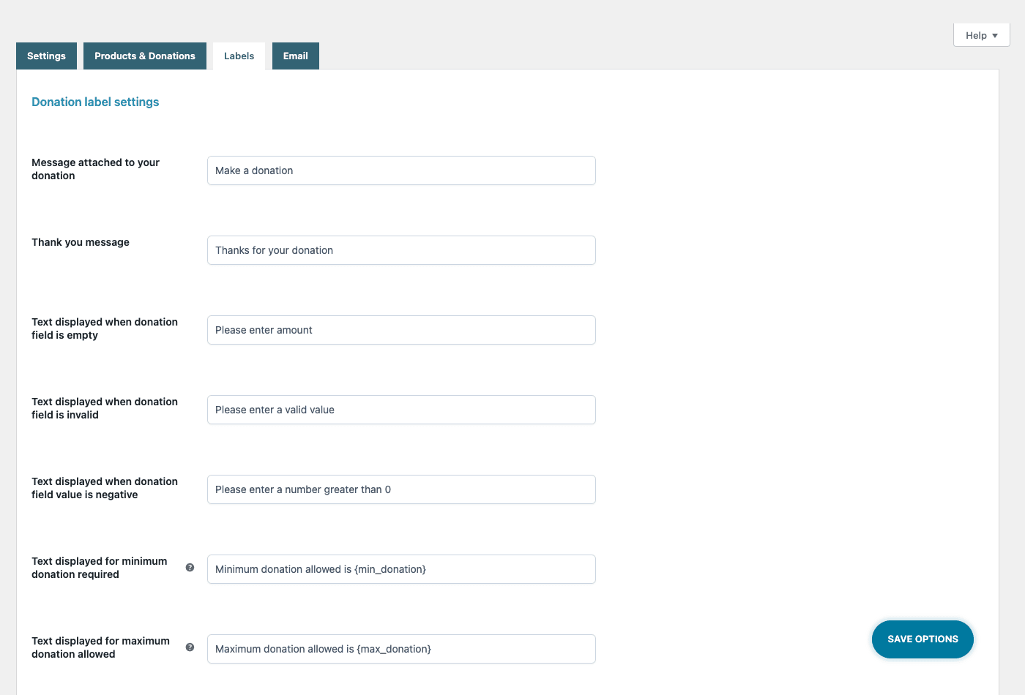Click 'donation field value is negative' label
Image resolution: width=1025 pixels, height=695 pixels.
[105, 488]
